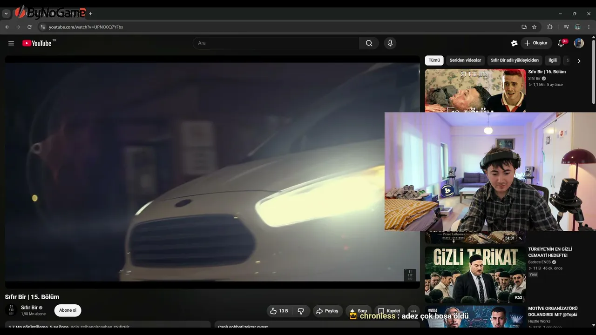Select the Tümü filter chip
The width and height of the screenshot is (596, 335).
(434, 60)
